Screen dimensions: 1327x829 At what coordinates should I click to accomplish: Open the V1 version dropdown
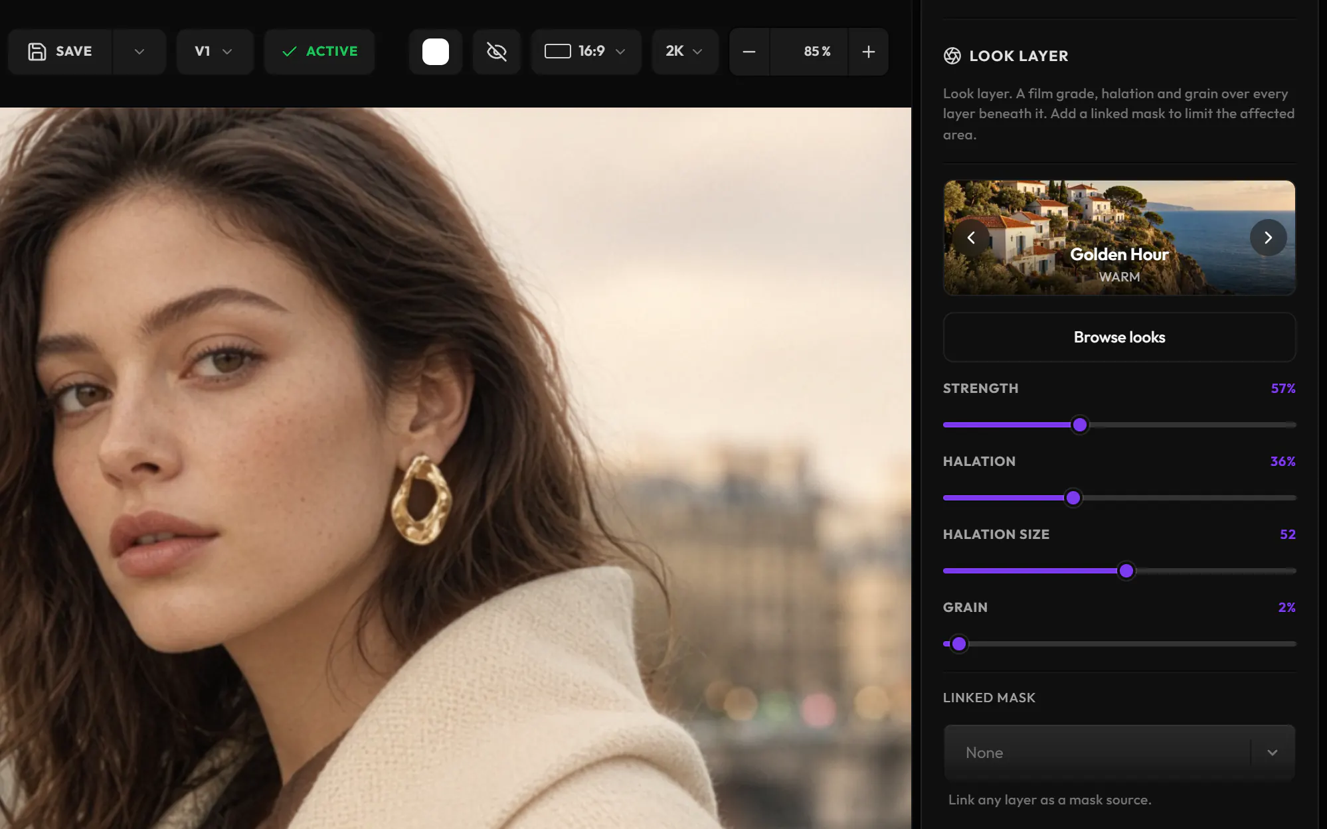click(x=215, y=51)
